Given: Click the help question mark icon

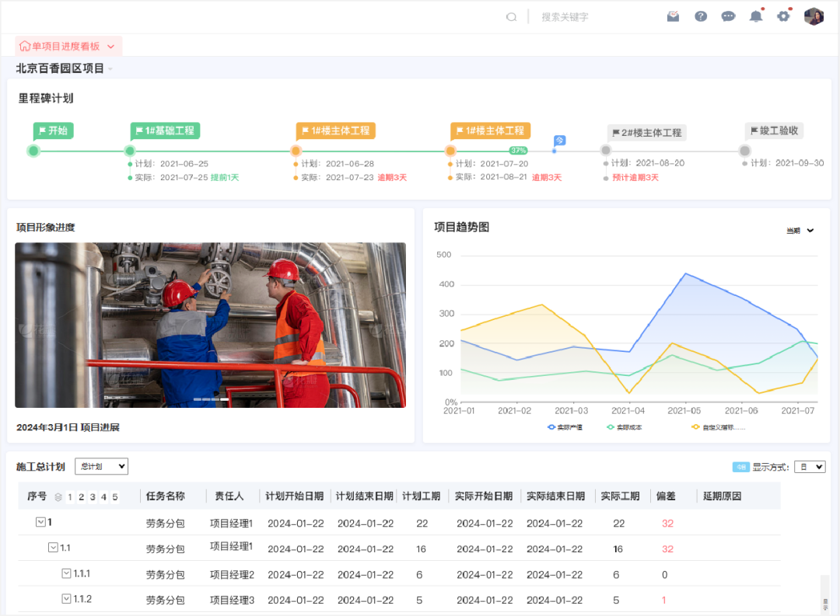Looking at the screenshot, I should (701, 16).
